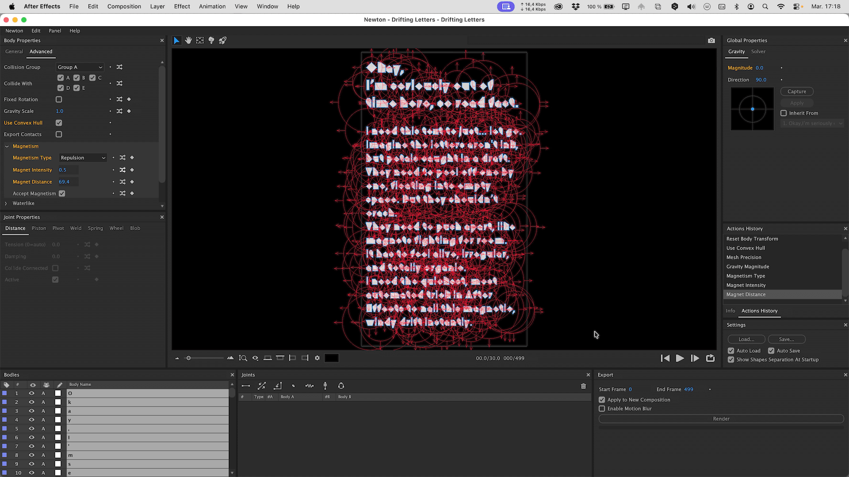849x477 pixels.
Task: Open the Composition menu
Action: click(124, 6)
